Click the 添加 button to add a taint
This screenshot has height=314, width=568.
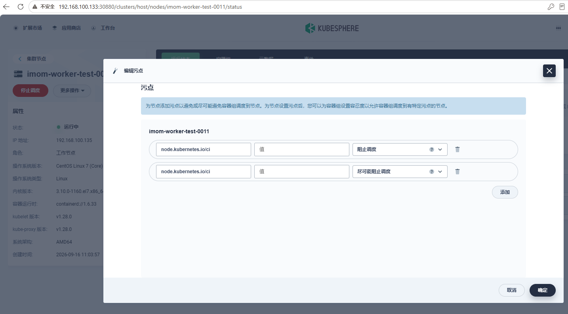click(505, 192)
